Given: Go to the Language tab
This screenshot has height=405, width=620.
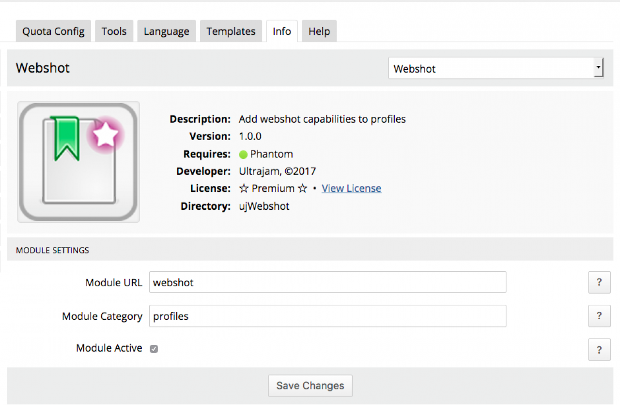Looking at the screenshot, I should pyautogui.click(x=167, y=31).
